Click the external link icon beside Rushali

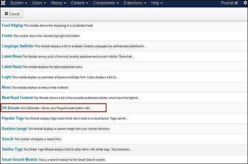point(236,3)
